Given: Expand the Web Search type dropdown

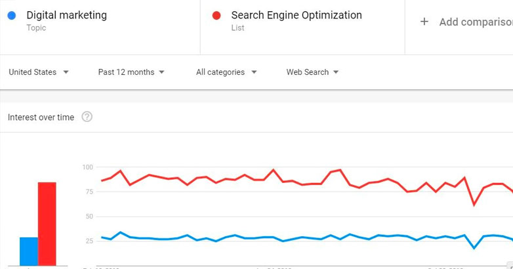Looking at the screenshot, I should [312, 72].
